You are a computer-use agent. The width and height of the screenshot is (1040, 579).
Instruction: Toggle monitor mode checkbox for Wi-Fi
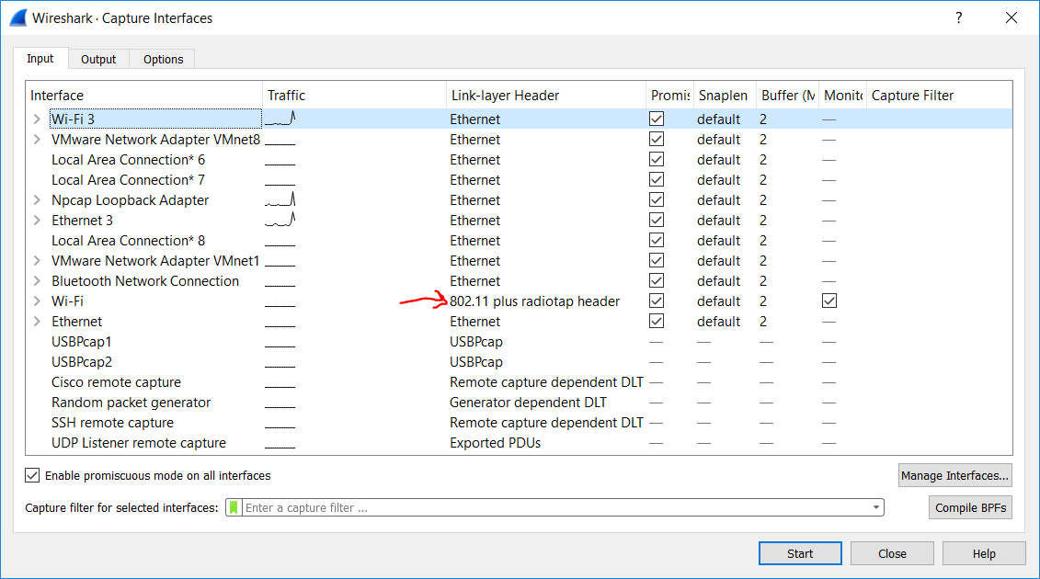pos(830,301)
